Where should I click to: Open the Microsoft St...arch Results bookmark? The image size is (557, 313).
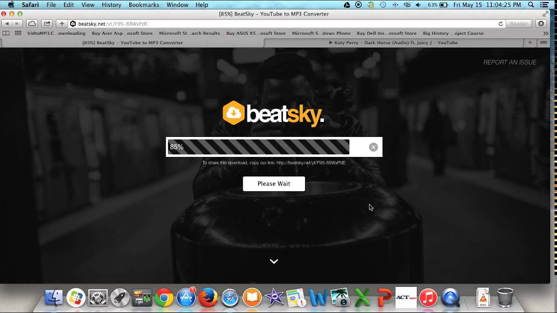click(x=189, y=33)
